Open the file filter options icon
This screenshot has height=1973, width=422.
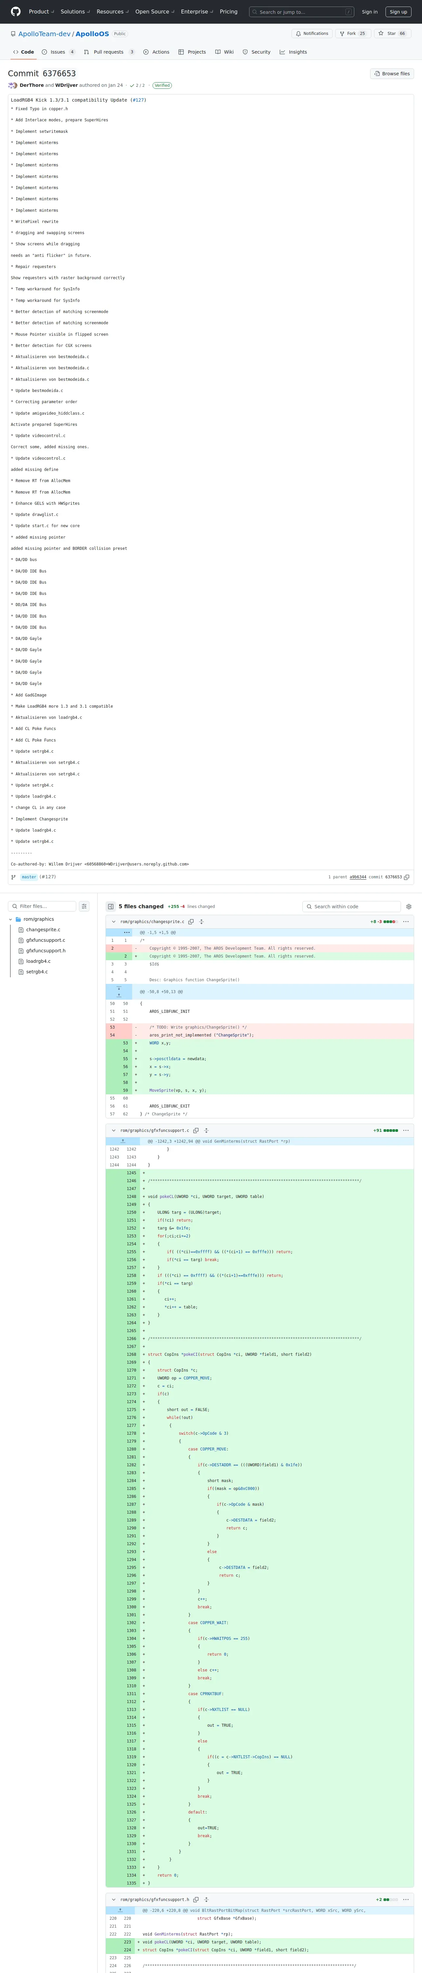coord(84,906)
